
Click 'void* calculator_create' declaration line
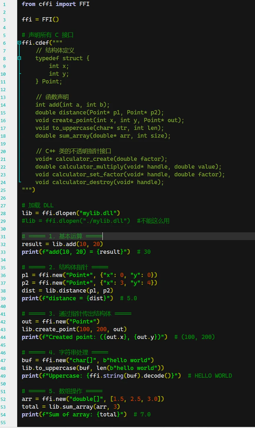point(101,159)
